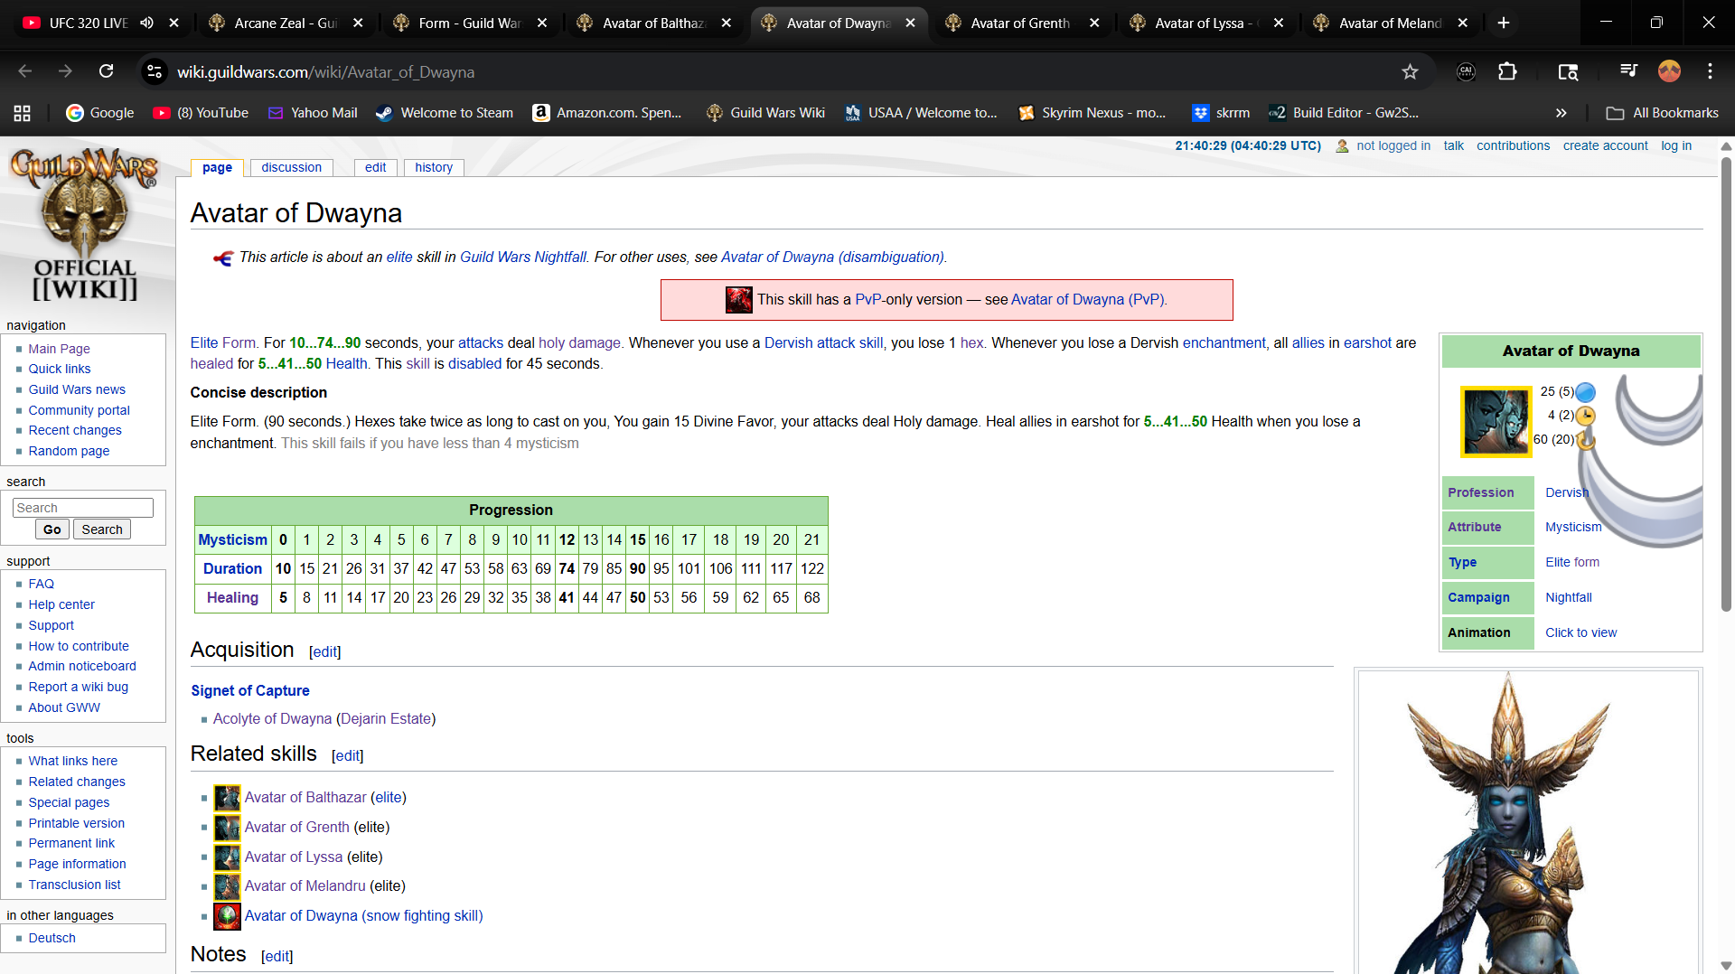This screenshot has width=1735, height=974.
Task: Open the Mysticism progression table header link
Action: coord(232,539)
